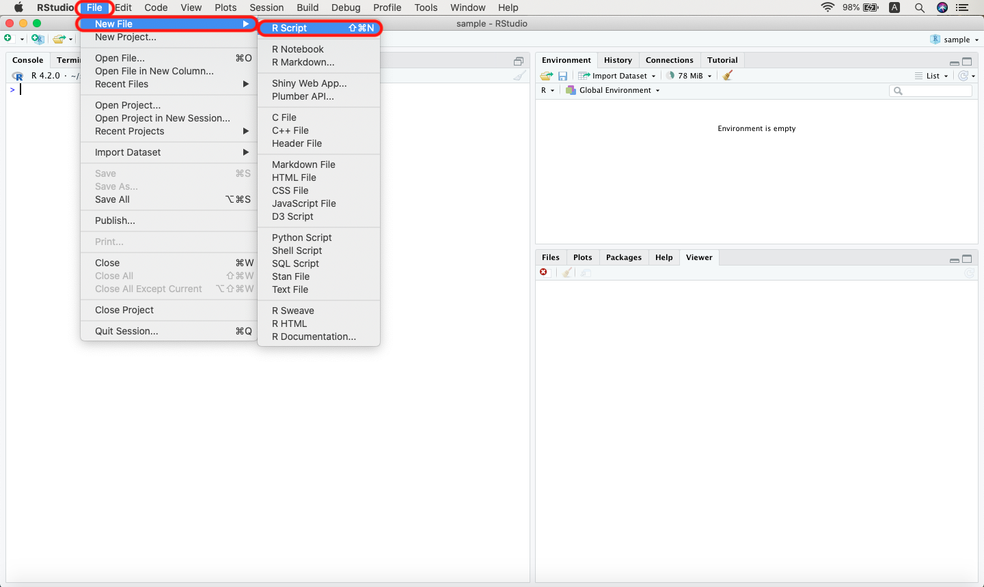Open the refresh options dropdown arrow
This screenshot has width=984, height=587.
point(973,76)
